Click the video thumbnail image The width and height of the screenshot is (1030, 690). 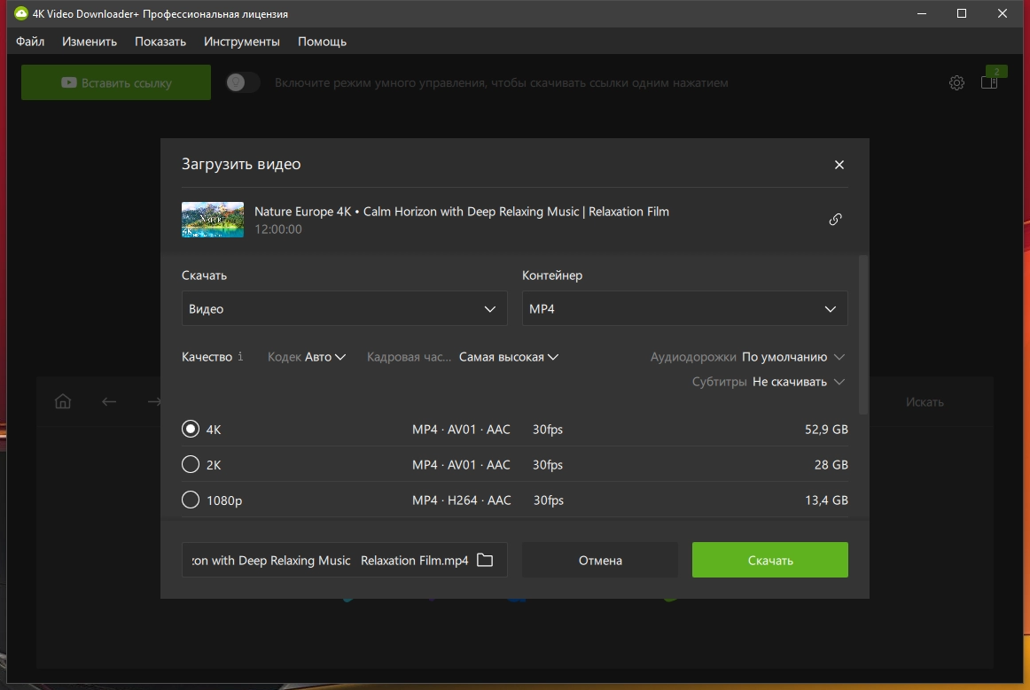(212, 220)
